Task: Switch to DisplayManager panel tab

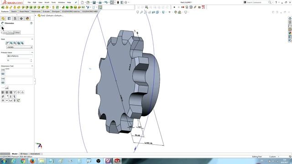Action: tap(27, 19)
